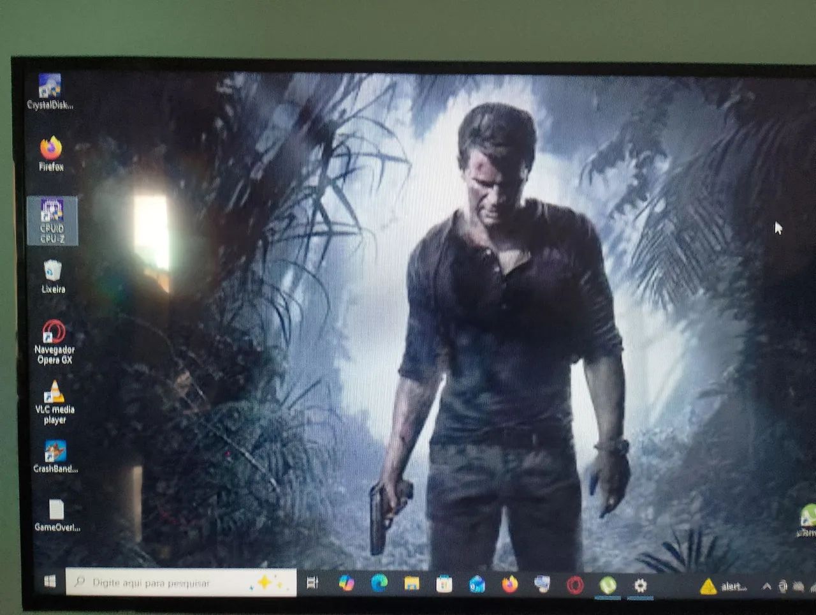Viewport: 816px width, 615px height.
Task: Open Outlook from the taskbar
Action: (x=477, y=584)
